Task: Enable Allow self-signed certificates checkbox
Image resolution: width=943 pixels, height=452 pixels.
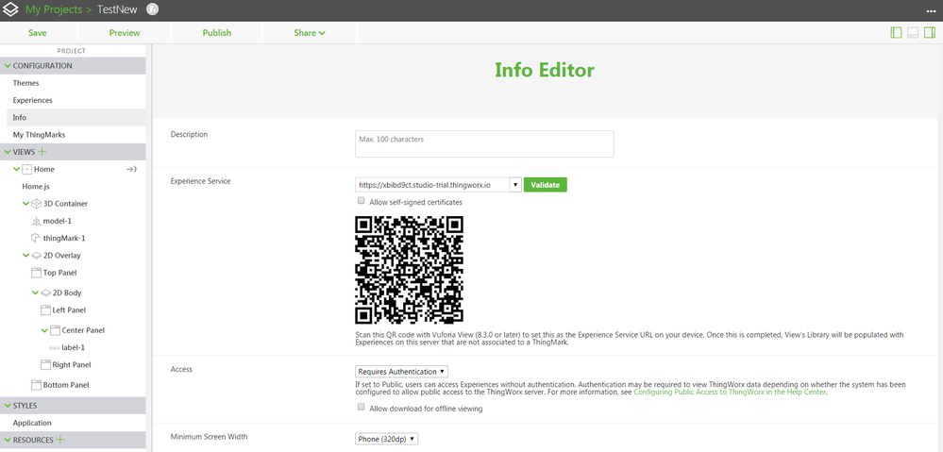Action: pyautogui.click(x=361, y=201)
